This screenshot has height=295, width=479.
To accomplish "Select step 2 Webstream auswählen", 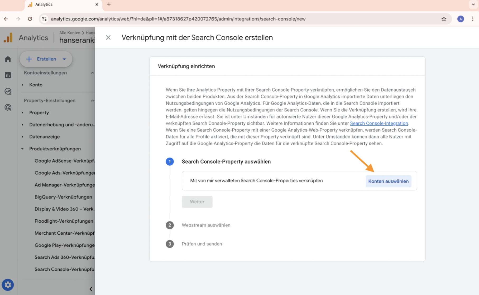I will [206, 225].
